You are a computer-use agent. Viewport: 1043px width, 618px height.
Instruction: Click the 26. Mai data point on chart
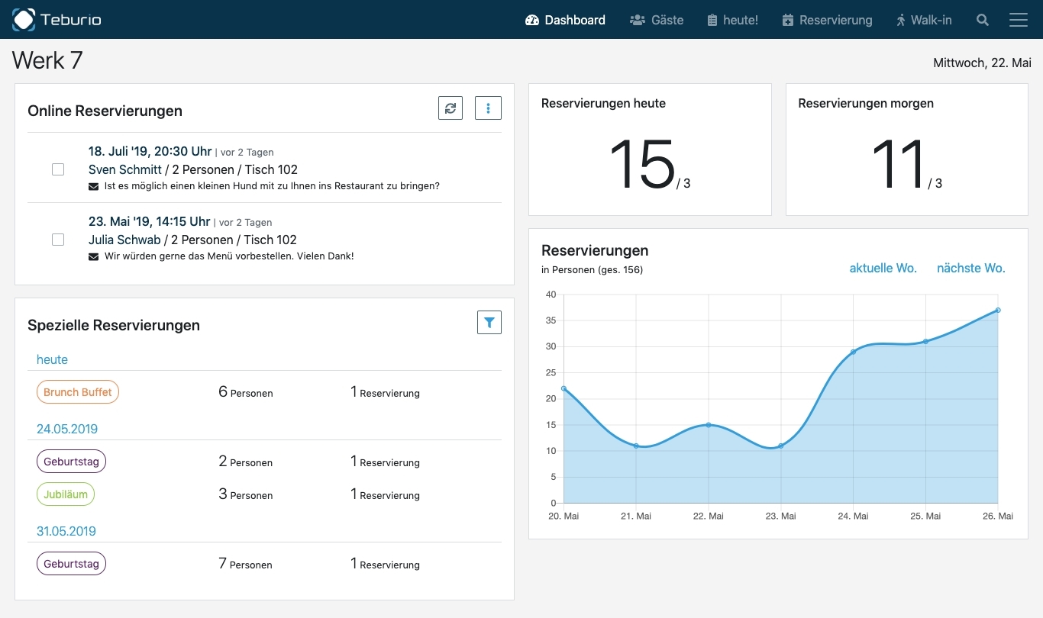pyautogui.click(x=998, y=310)
